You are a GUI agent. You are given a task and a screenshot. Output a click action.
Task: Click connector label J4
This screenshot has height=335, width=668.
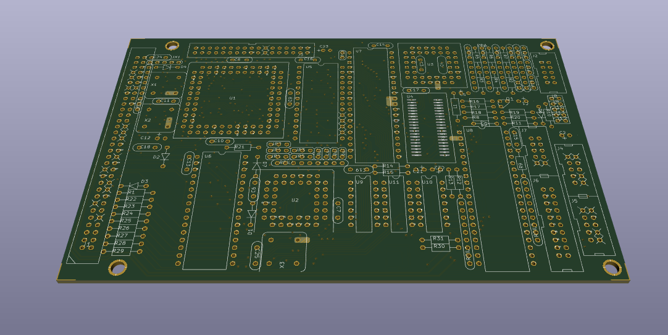(560, 148)
